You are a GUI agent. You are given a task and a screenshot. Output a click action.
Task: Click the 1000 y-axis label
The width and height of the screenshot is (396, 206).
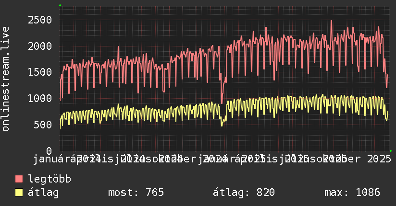pos(39,99)
